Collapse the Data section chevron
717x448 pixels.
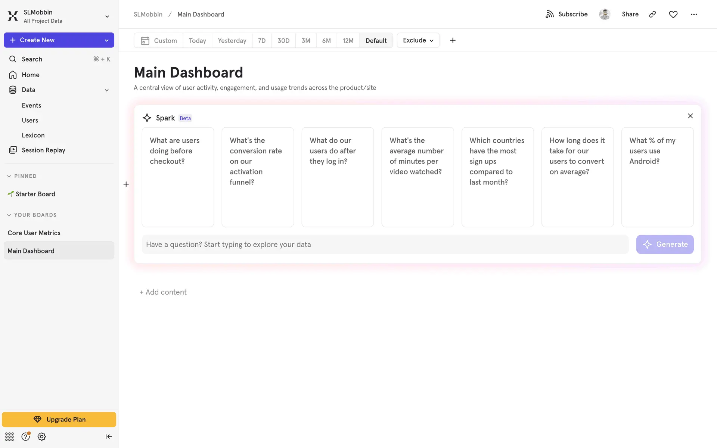click(107, 90)
